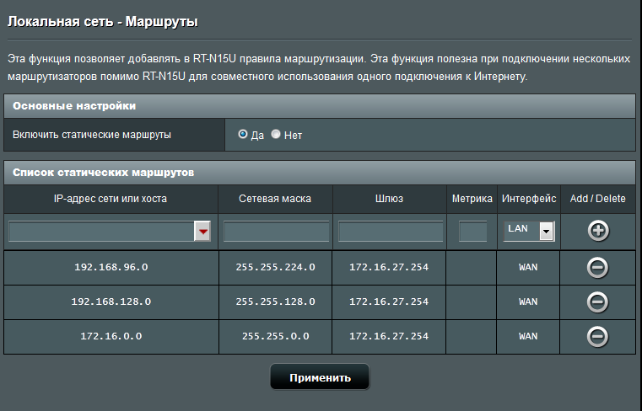Click the "Метрика" metric input box
The image size is (642, 411).
(472, 232)
